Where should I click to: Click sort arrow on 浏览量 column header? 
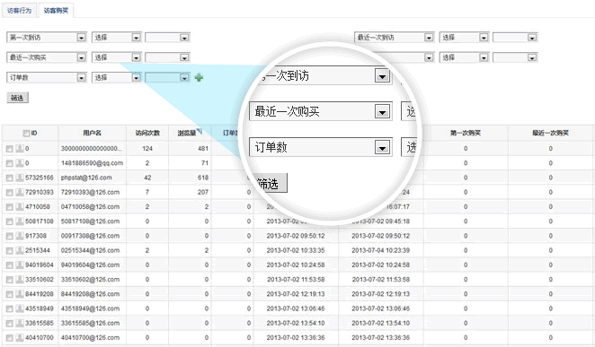point(200,131)
